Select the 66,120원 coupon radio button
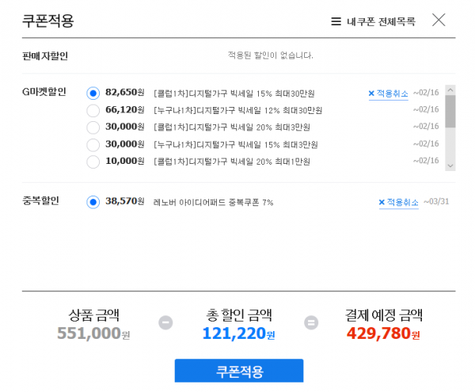The height and width of the screenshot is (392, 475). pyautogui.click(x=93, y=110)
